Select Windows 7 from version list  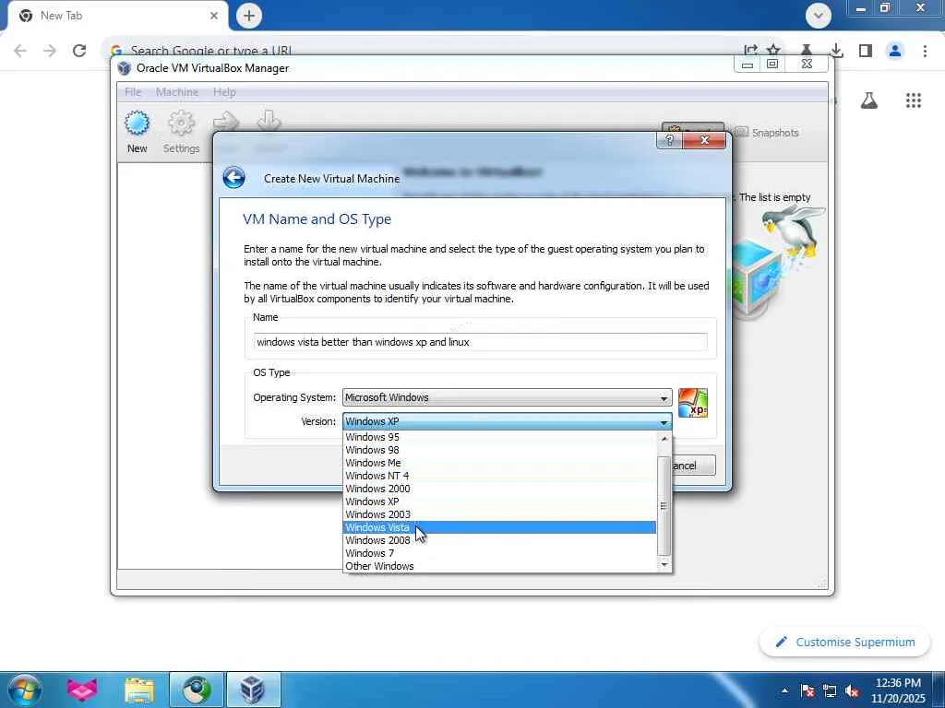(x=499, y=553)
